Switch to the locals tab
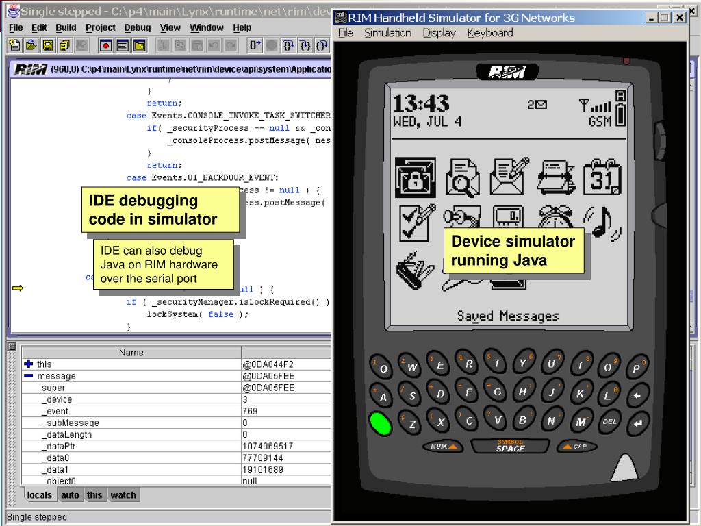The image size is (701, 526). 39,495
